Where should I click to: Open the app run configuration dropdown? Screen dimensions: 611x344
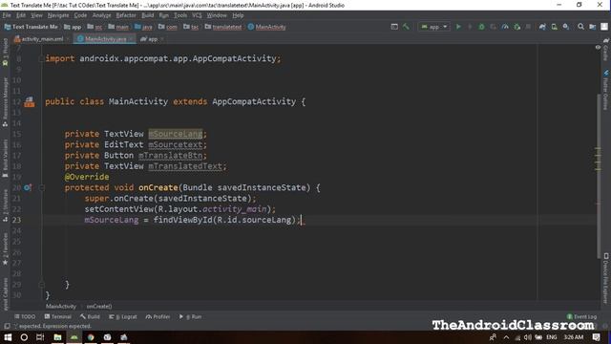(x=433, y=27)
